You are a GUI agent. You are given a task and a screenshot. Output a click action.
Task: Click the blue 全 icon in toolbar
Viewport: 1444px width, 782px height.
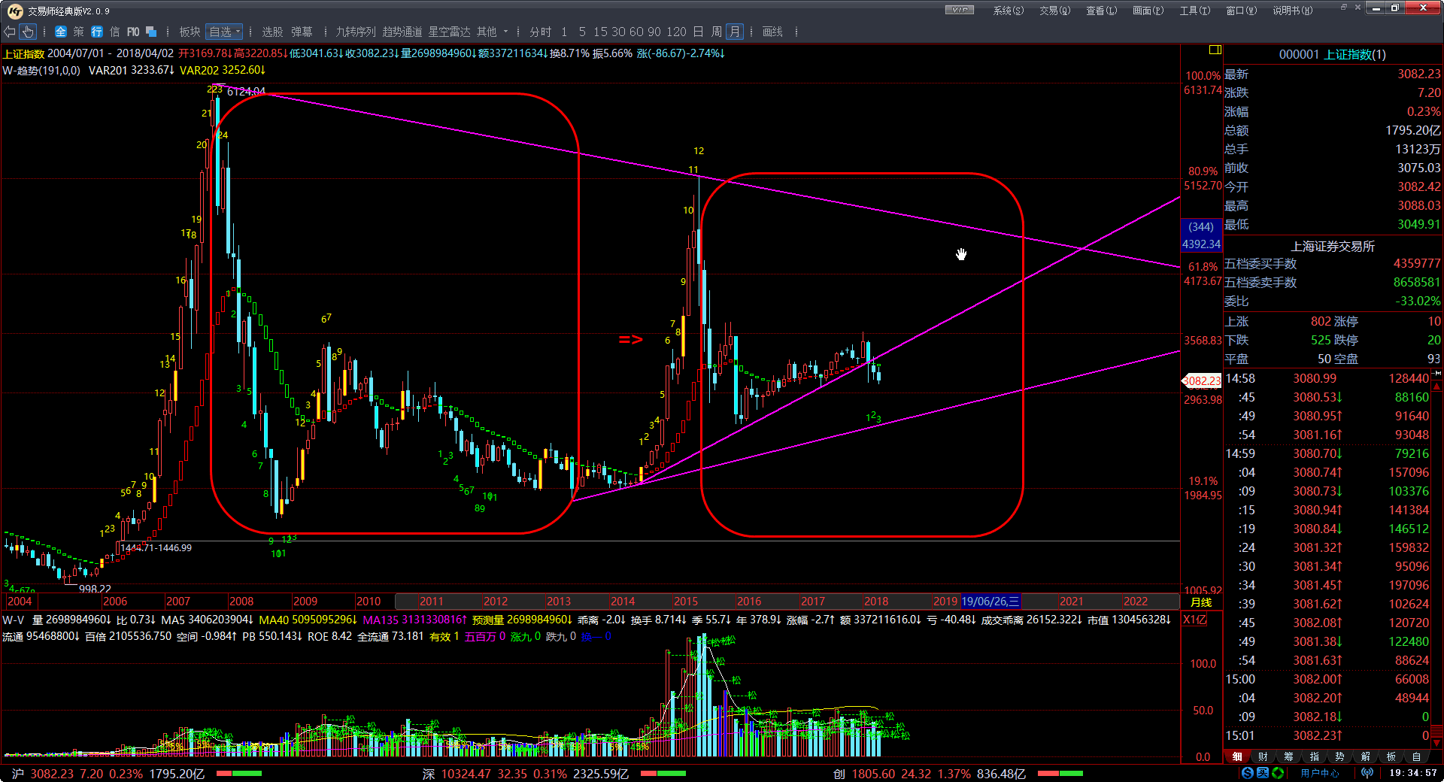pyautogui.click(x=61, y=32)
